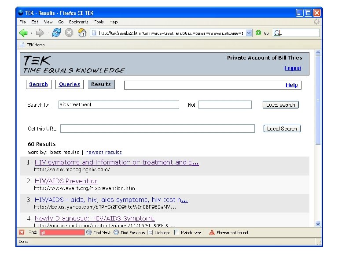Image resolution: width=338 pixels, height=254 pixels.
Task: Open the Go menu
Action: pyautogui.click(x=61, y=22)
